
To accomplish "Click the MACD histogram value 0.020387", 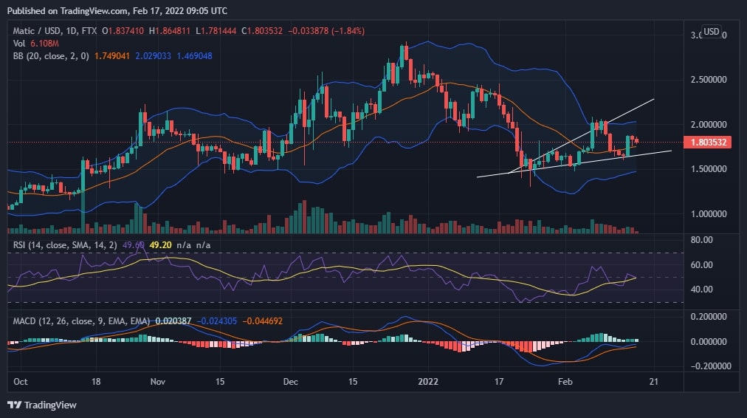I will [x=173, y=321].
